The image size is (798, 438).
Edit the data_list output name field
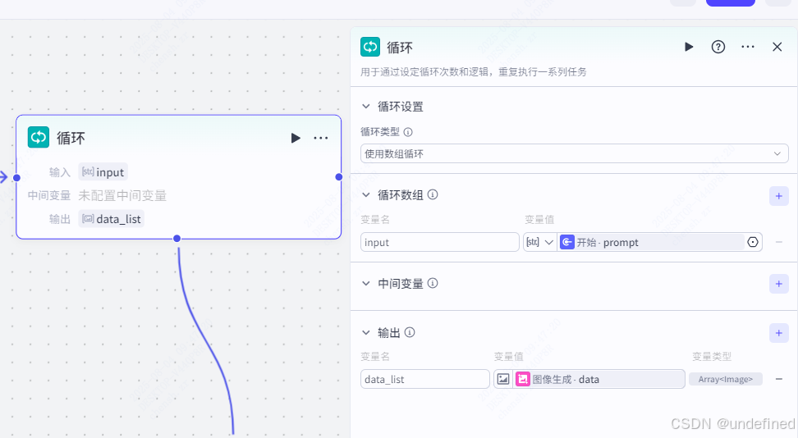point(425,379)
